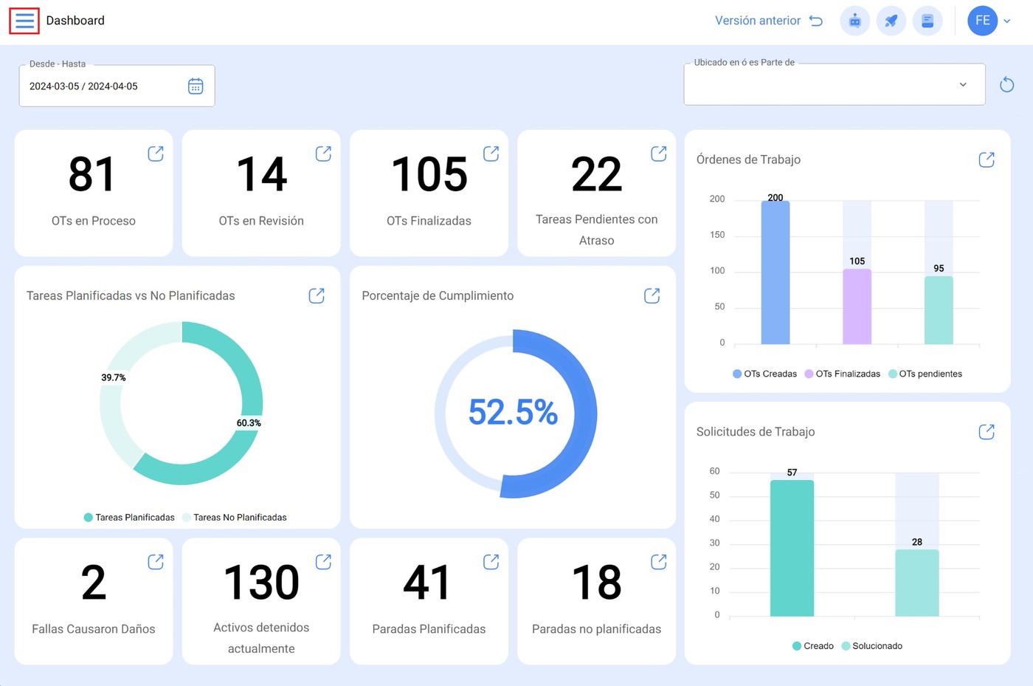Select the Dashboard menu title
The height and width of the screenshot is (686, 1033).
pos(75,21)
